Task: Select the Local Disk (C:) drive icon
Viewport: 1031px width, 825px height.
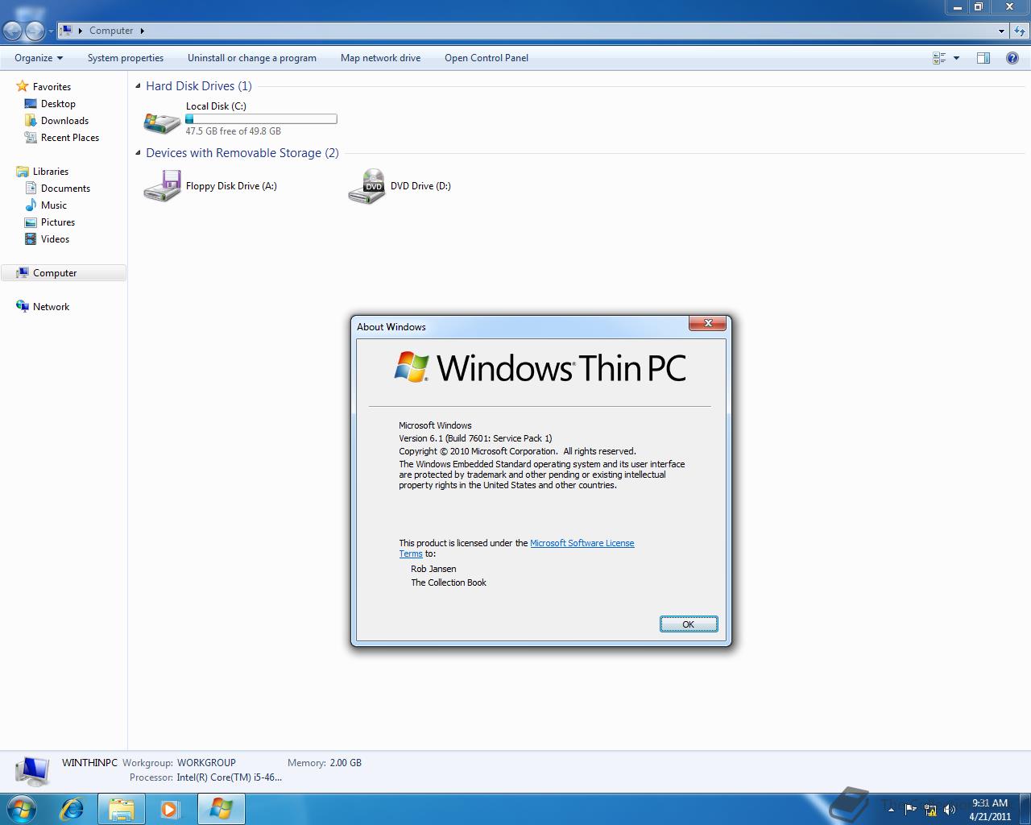Action: point(162,121)
